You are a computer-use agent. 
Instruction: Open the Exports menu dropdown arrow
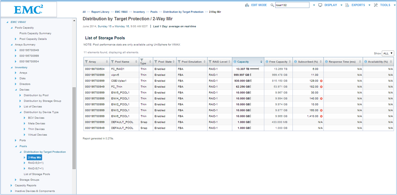click(369, 5)
